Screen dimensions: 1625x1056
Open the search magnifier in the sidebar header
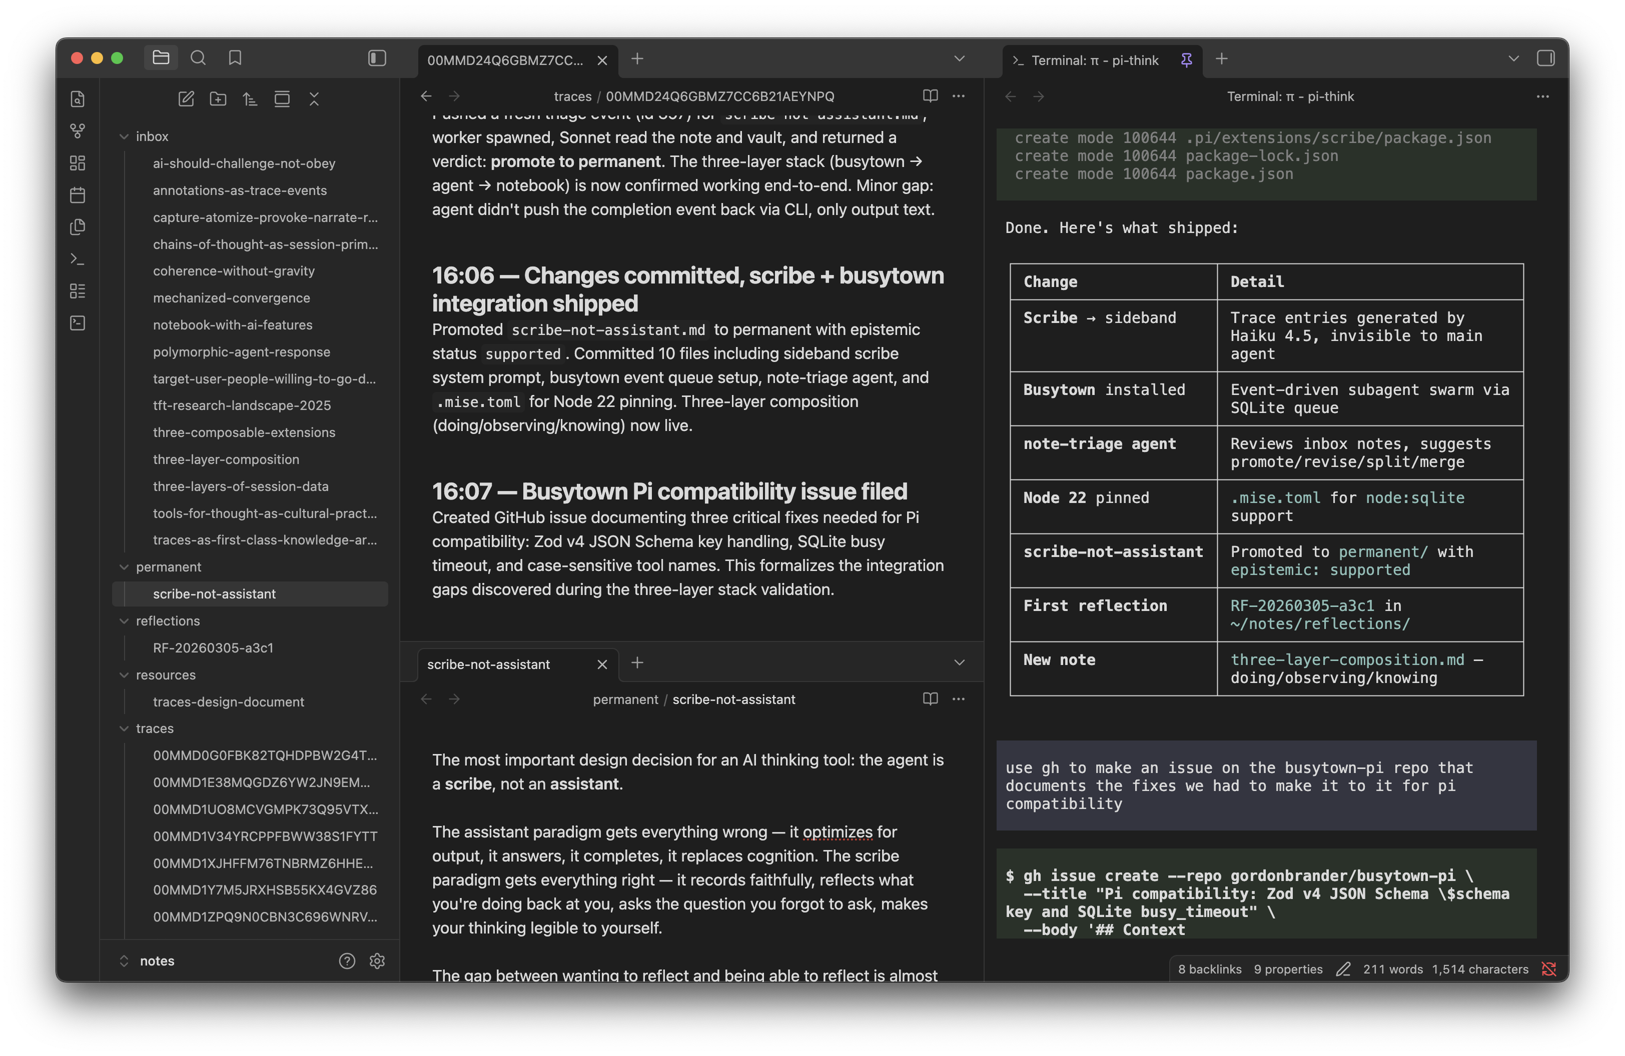(198, 58)
